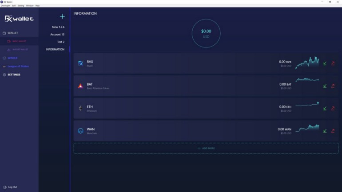Click the League of Stakes icon
This screenshot has height=192, width=342.
4,67
